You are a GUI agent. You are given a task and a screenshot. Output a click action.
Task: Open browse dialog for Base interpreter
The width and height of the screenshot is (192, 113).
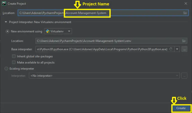coord(184,49)
